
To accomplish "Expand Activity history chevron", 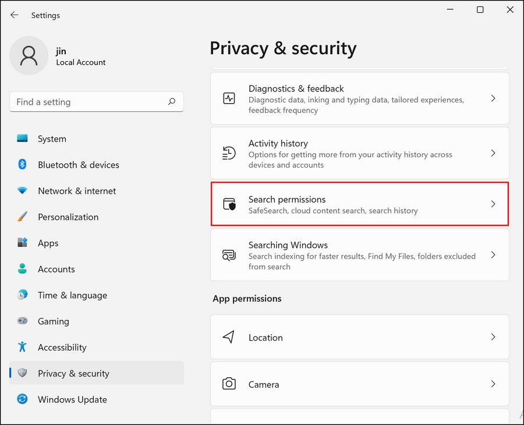I will tap(493, 153).
